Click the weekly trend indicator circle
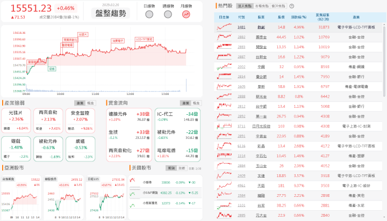This screenshot has height=221, width=387. coord(168,14)
